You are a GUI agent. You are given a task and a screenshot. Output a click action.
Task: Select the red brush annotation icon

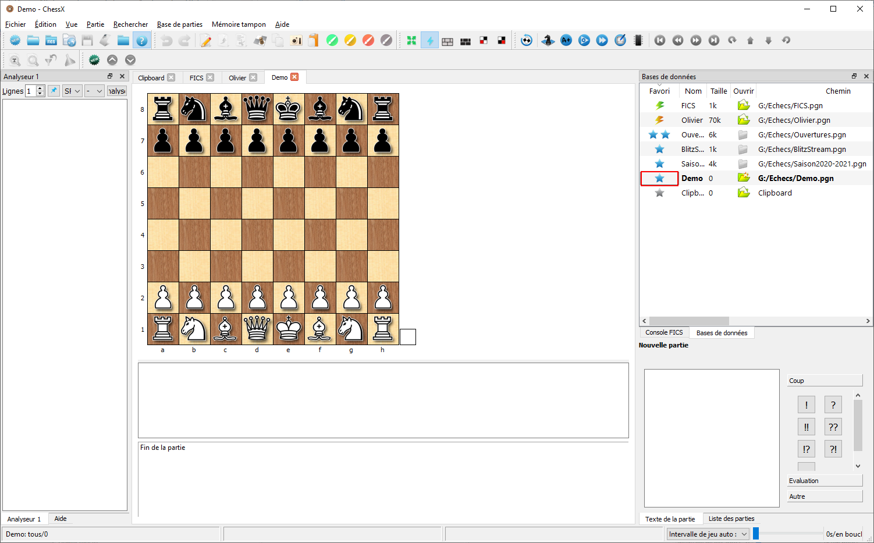(x=368, y=41)
